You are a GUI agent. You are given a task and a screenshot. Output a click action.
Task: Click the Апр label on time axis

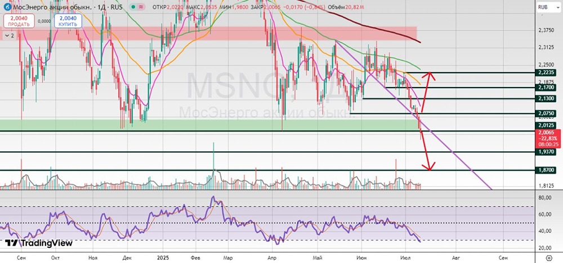[273, 257]
